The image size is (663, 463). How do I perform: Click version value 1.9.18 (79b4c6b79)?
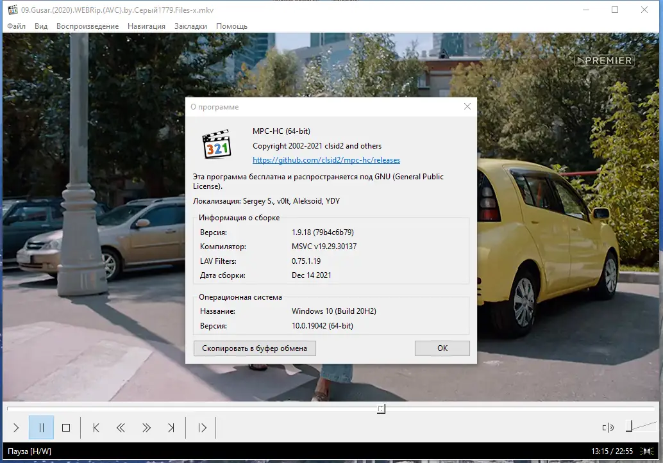323,232
